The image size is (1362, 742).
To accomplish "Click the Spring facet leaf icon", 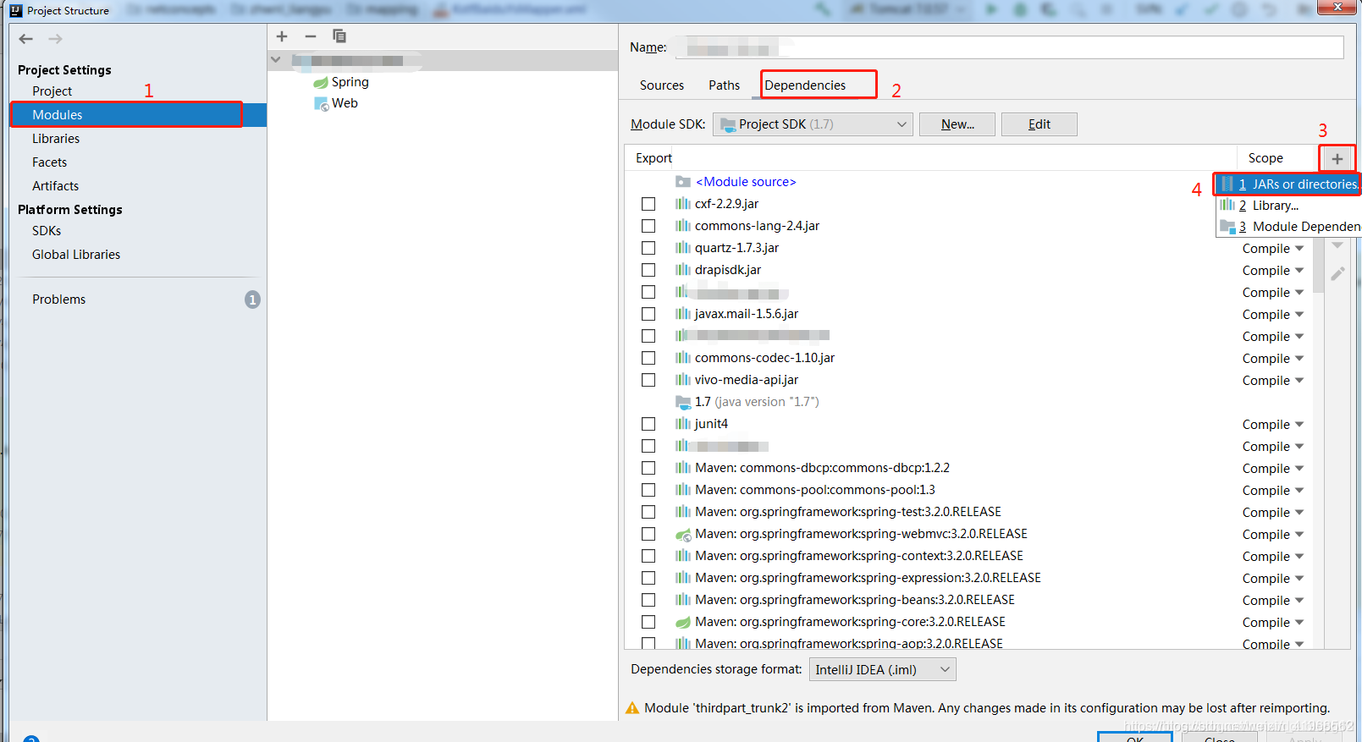I will tap(321, 82).
